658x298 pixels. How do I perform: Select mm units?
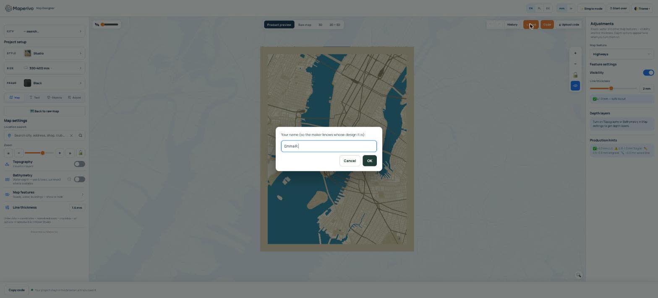[x=561, y=8]
